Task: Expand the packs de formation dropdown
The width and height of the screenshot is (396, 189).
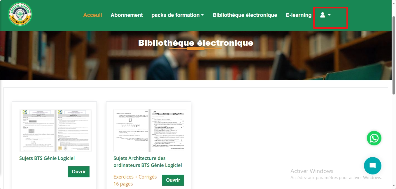Action: coord(178,15)
